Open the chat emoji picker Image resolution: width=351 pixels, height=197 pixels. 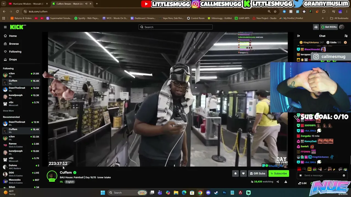(x=344, y=175)
